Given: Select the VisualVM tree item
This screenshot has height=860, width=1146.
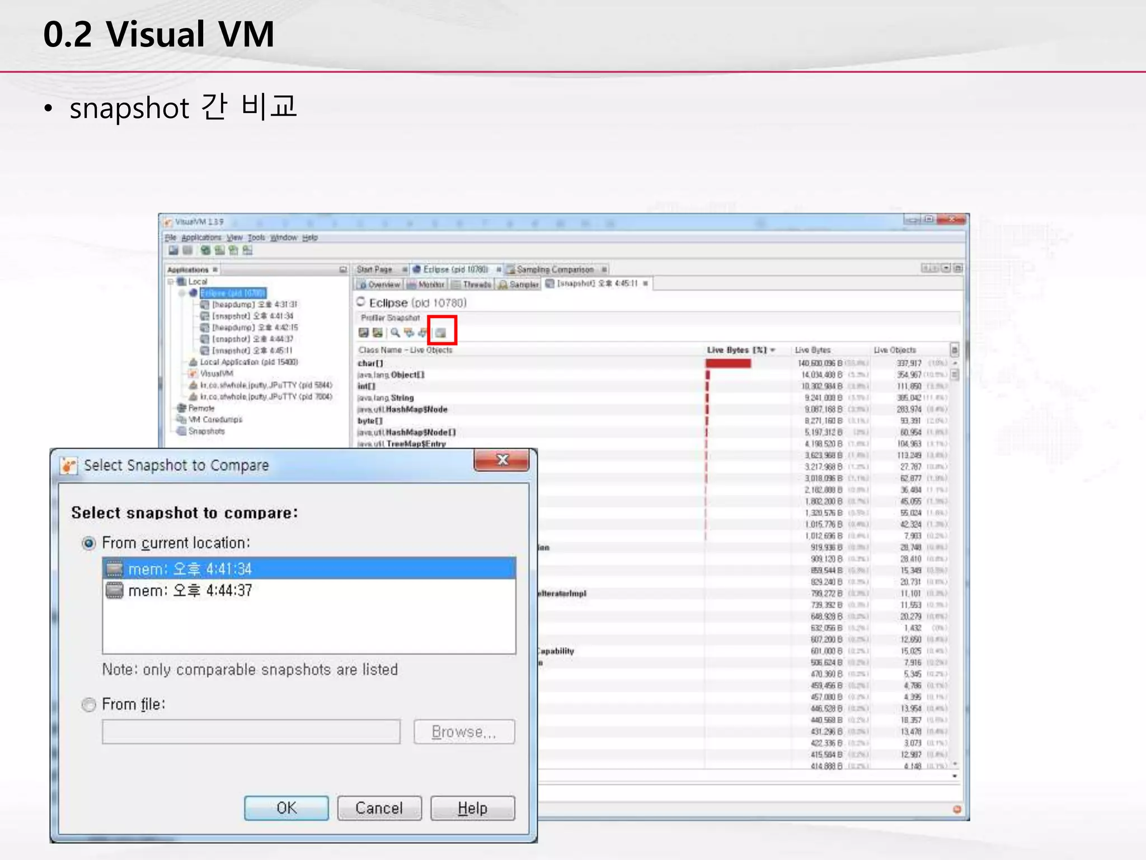Looking at the screenshot, I should 212,373.
